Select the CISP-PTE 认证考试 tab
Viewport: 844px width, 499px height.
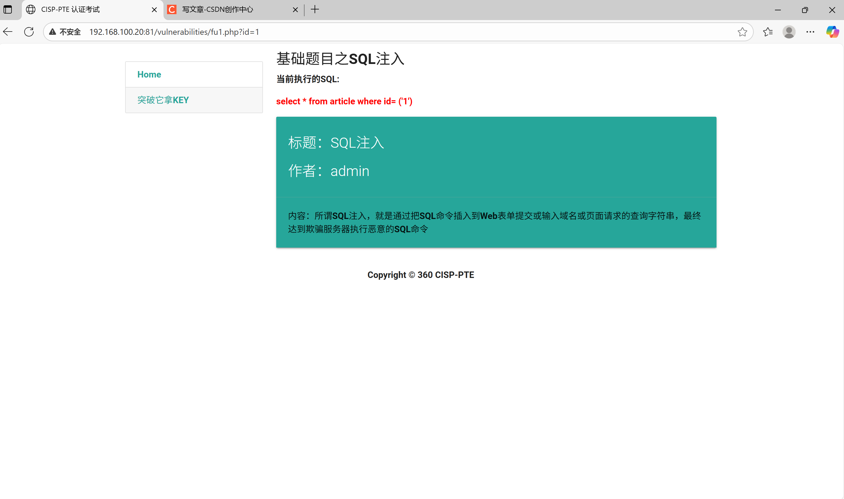pos(70,9)
